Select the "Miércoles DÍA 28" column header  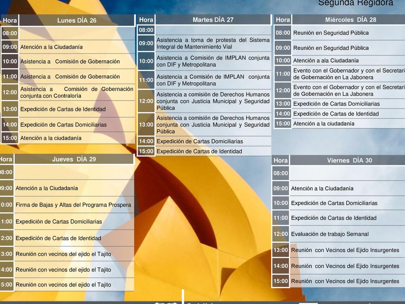[x=349, y=20]
